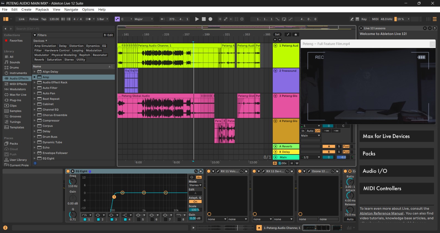Click the Automation Arm icon
Viewport: 440px width, 233px height.
226,19
